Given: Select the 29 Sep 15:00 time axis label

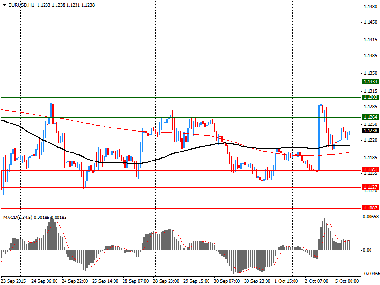Looking at the screenshot, I should (x=197, y=281).
